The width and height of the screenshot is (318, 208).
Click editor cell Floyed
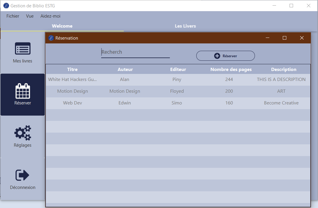pos(177,91)
